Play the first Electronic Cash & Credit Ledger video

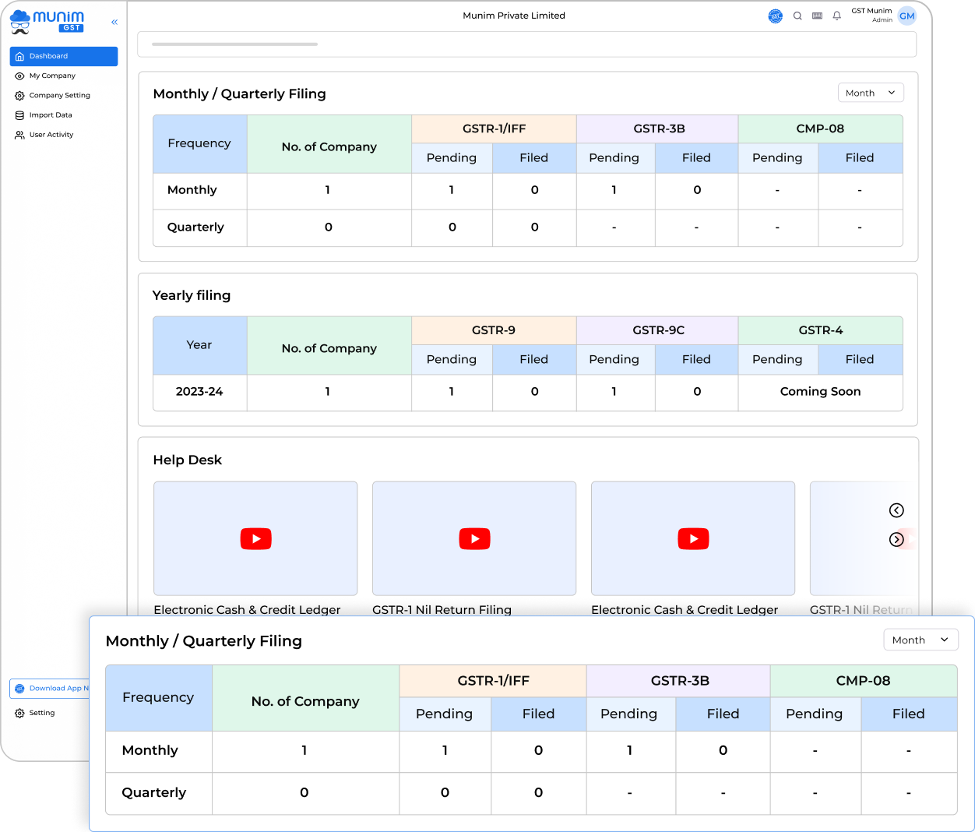pos(255,538)
